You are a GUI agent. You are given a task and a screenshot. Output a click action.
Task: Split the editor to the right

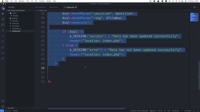pos(194,7)
